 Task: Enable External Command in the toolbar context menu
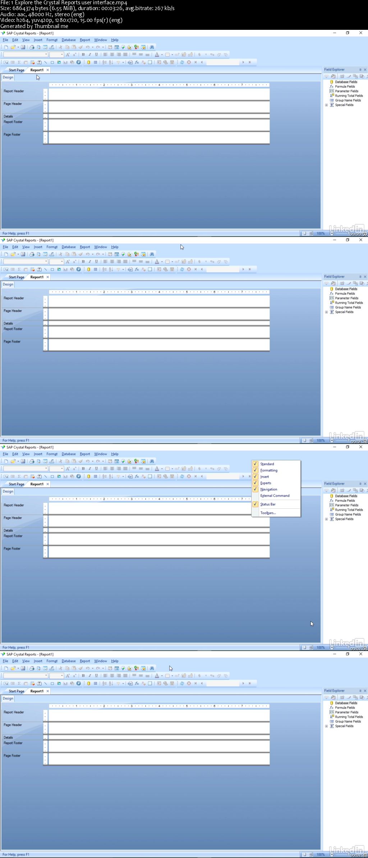tap(276, 496)
